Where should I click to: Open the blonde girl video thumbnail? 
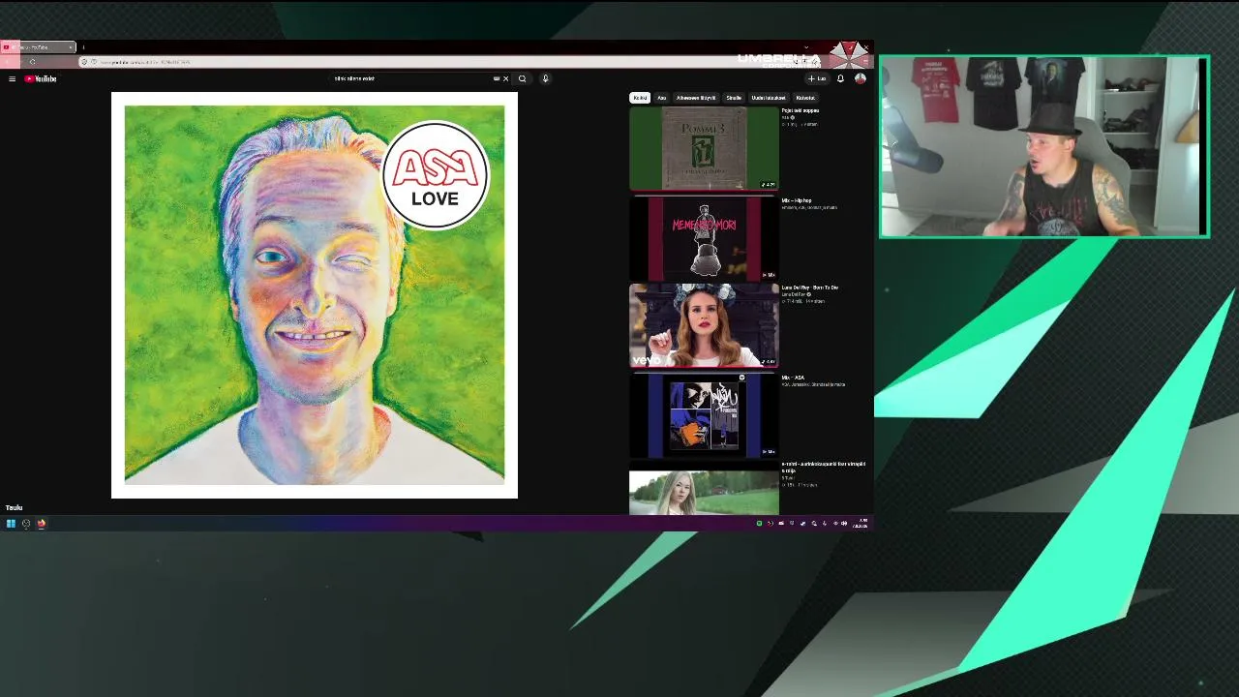coord(704,493)
